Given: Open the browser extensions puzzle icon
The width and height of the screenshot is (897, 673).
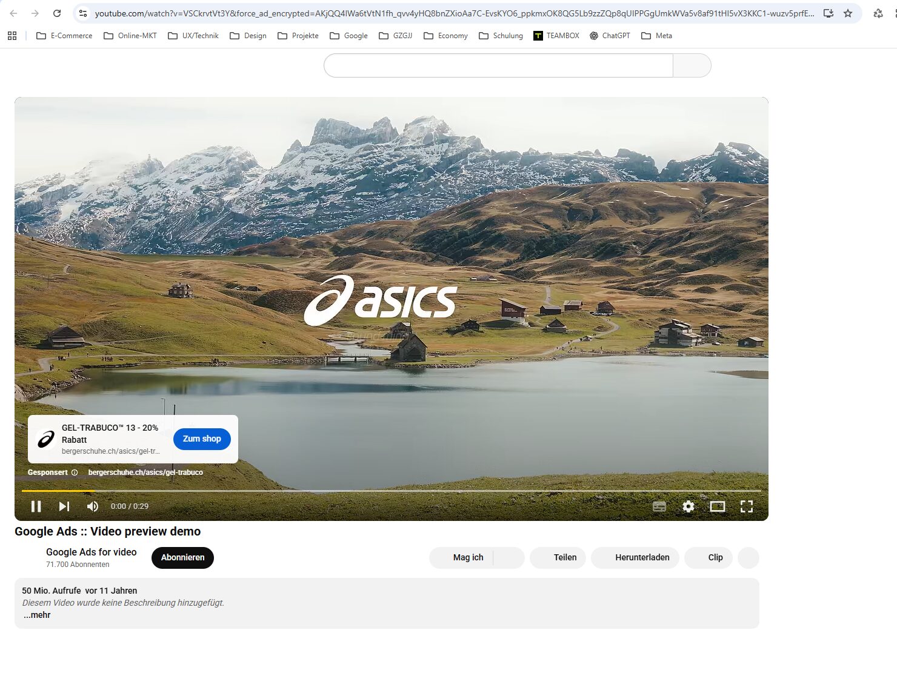Looking at the screenshot, I should [x=878, y=13].
